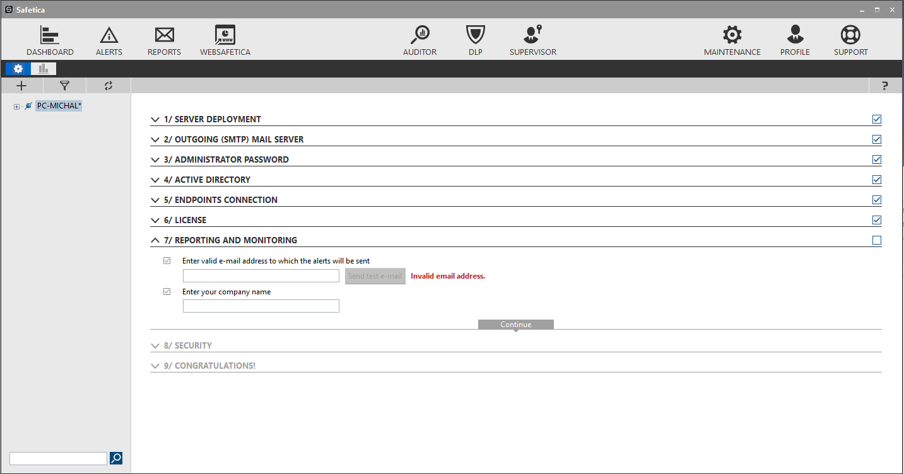Select the DLP shield icon
Image resolution: width=904 pixels, height=474 pixels.
pyautogui.click(x=475, y=38)
